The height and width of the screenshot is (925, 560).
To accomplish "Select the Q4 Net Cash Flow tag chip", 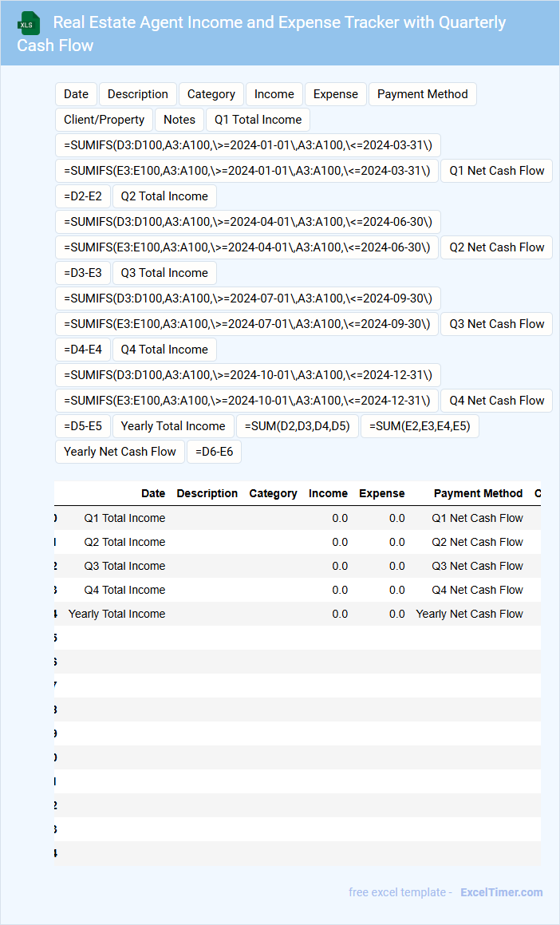I will click(497, 401).
